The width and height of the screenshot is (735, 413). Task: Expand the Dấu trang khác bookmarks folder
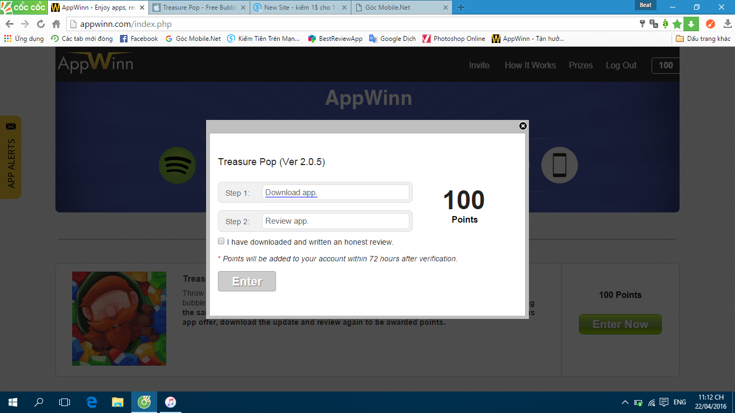click(703, 39)
